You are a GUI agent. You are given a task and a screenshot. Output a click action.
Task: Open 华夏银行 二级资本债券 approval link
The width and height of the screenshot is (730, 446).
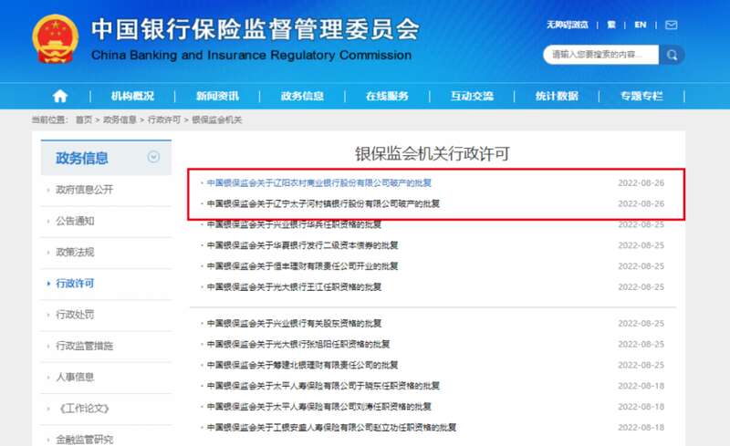300,245
